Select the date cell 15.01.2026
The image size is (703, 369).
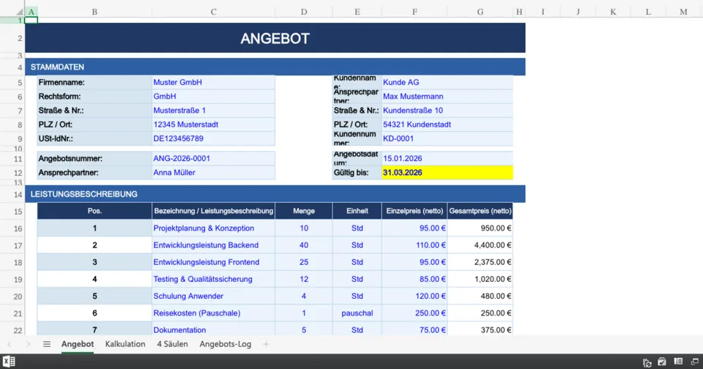point(447,158)
